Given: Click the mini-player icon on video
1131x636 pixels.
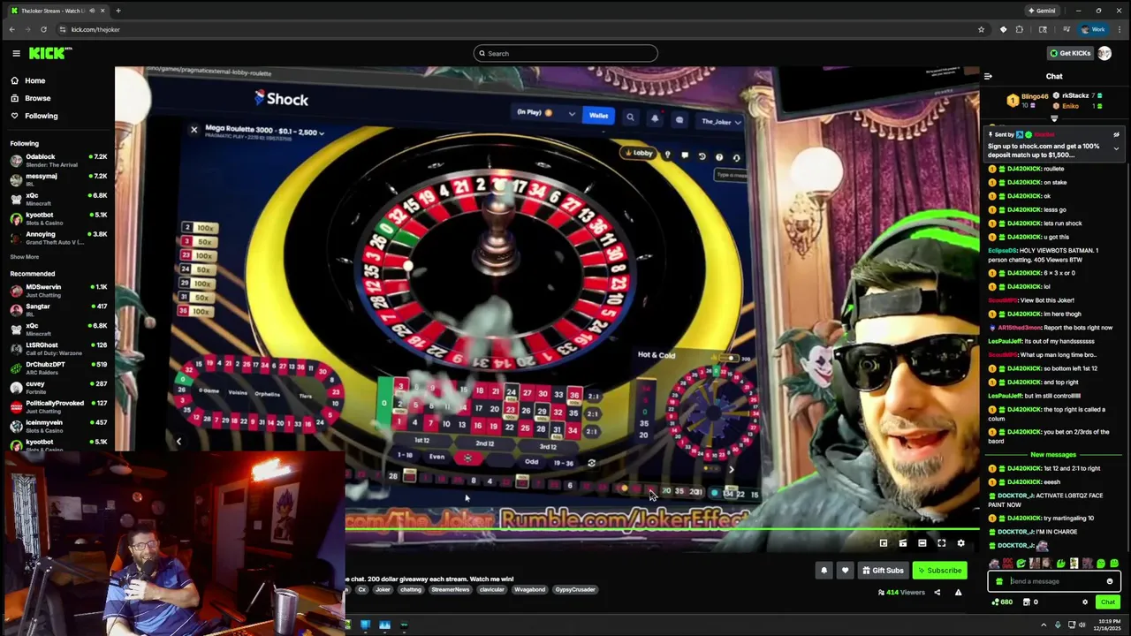Looking at the screenshot, I should [883, 543].
